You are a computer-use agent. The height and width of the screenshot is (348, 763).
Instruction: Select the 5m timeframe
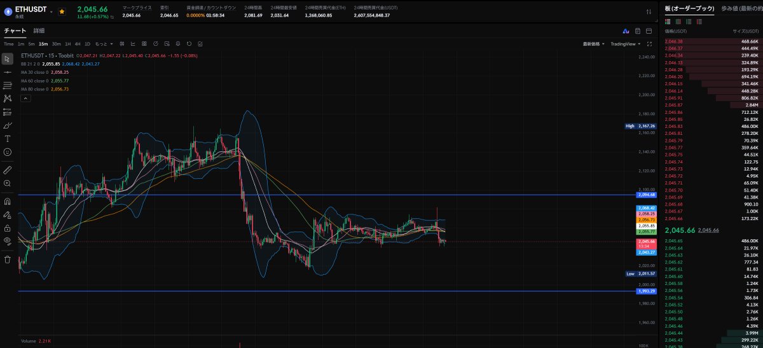[x=31, y=44]
